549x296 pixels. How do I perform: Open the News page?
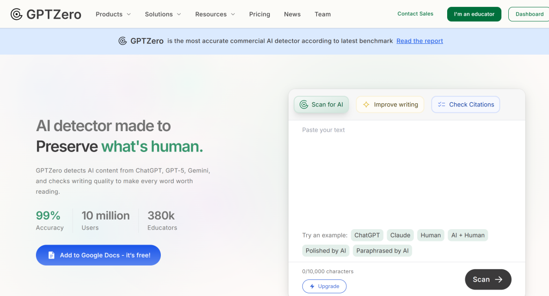[x=292, y=14]
